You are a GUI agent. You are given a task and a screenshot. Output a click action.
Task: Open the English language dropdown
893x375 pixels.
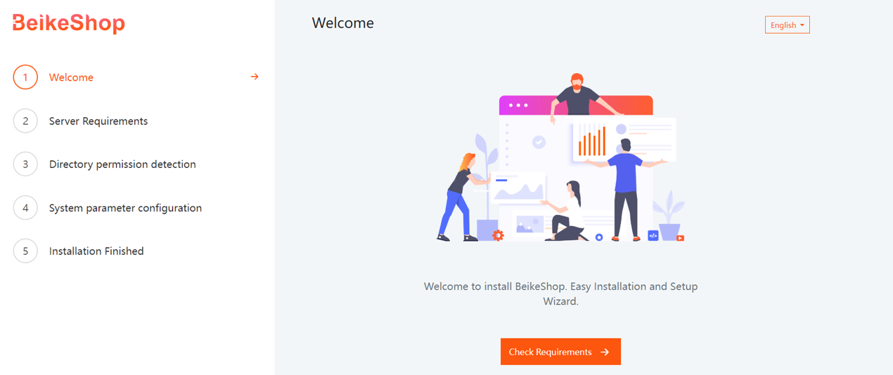tap(787, 25)
